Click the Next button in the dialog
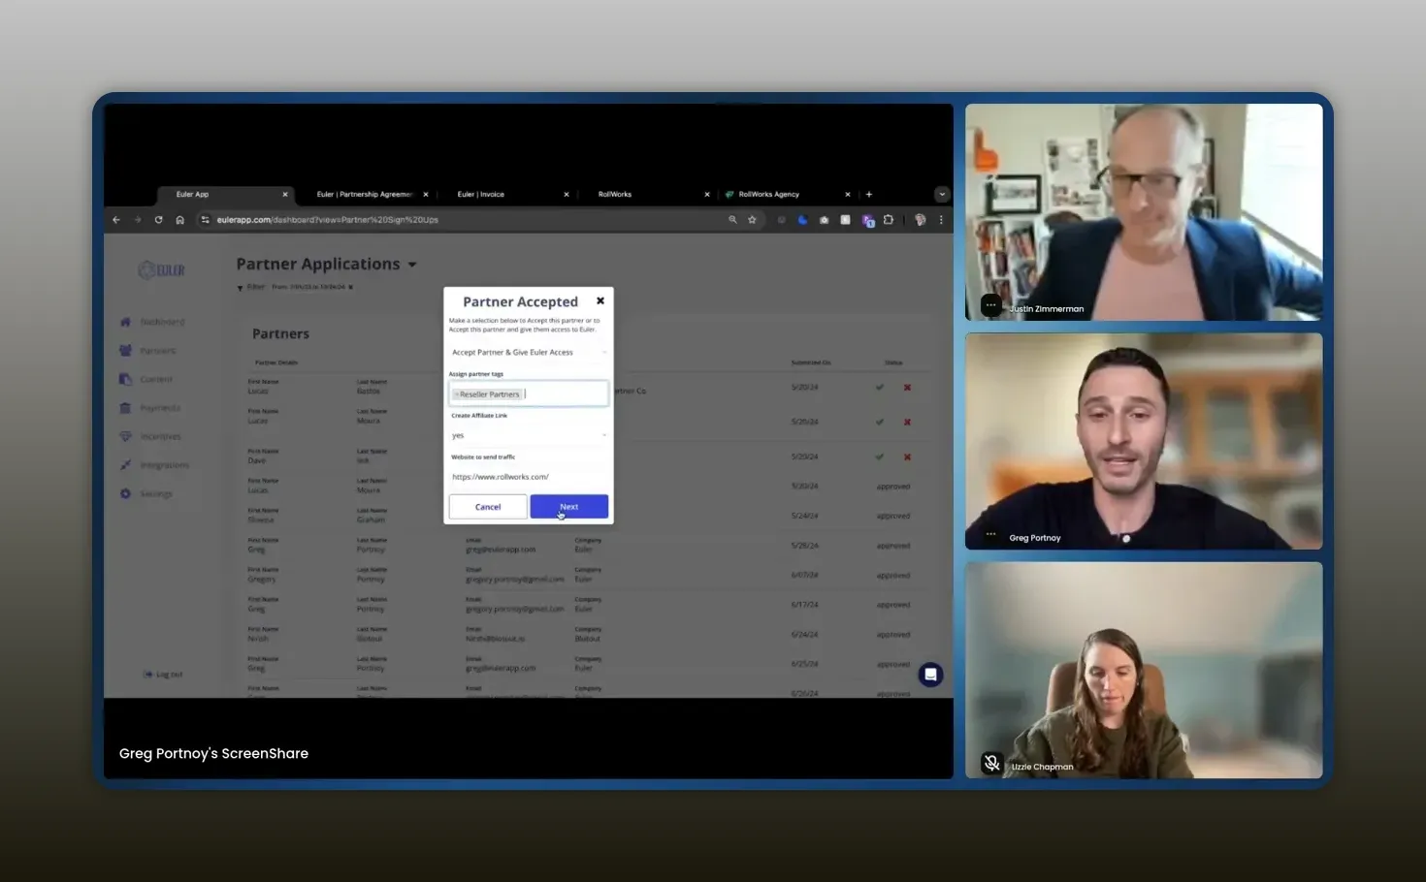Screen dimensions: 1426x882 click(x=568, y=507)
